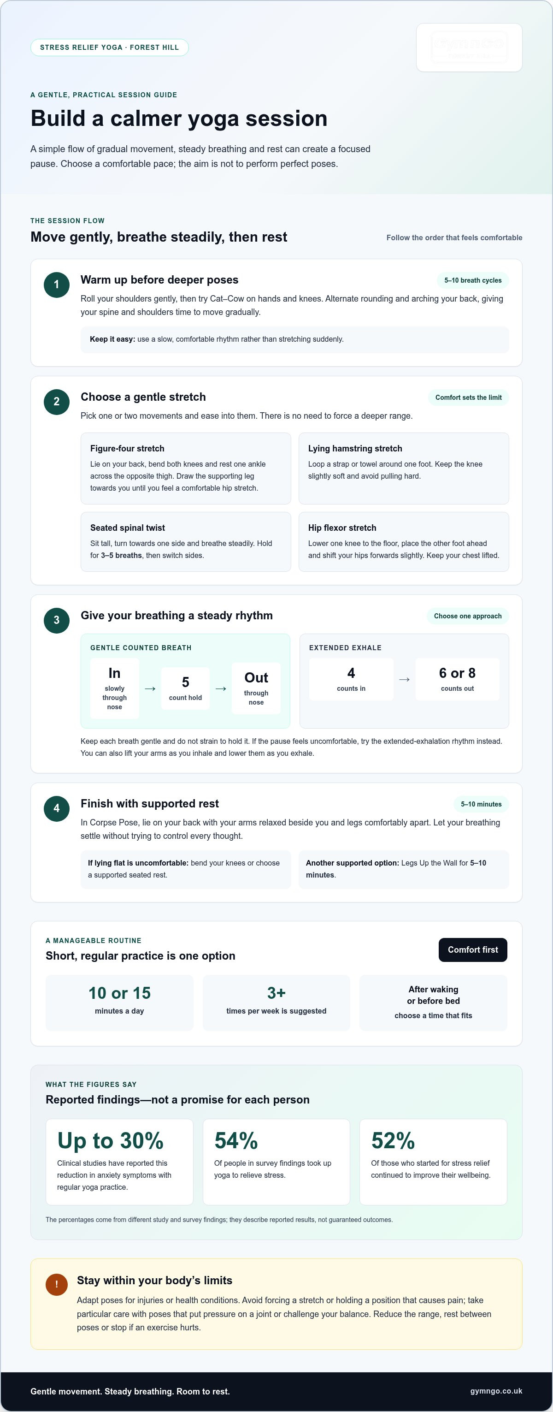Viewport: 553px width, 1412px height.
Task: Click the 5–10 breath cycles badge
Action: pyautogui.click(x=472, y=281)
